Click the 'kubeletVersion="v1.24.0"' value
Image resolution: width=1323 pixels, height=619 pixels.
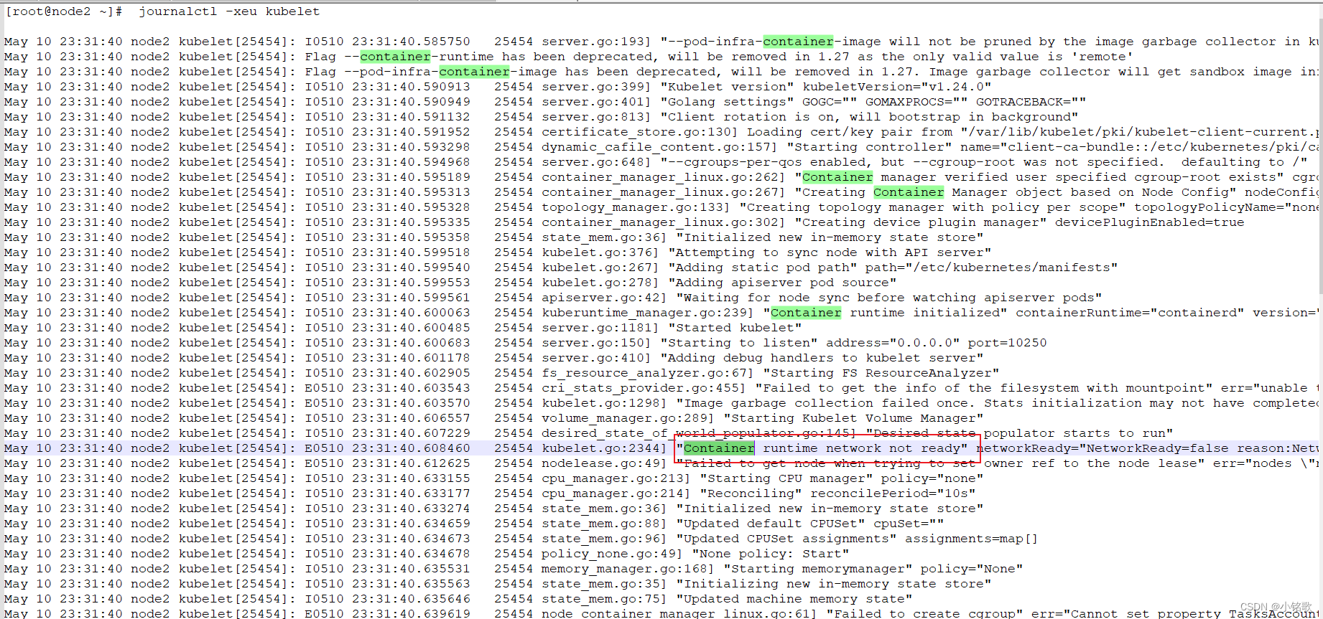click(x=896, y=87)
